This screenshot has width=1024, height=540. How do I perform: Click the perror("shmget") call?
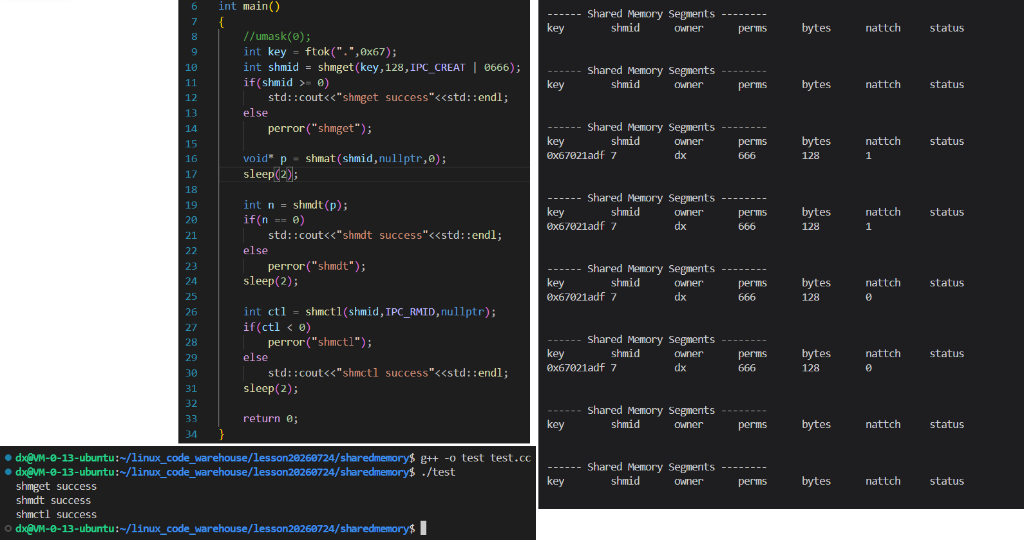[320, 129]
